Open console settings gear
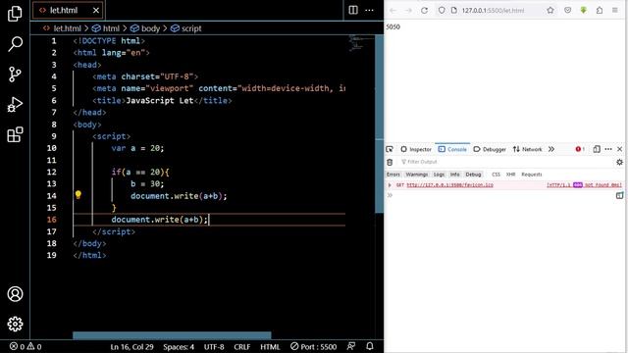The width and height of the screenshot is (628, 353). [x=619, y=162]
